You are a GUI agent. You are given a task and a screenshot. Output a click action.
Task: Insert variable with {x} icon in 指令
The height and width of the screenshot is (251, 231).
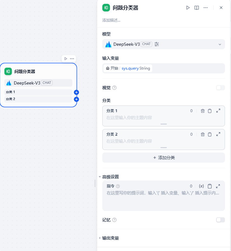(201, 186)
